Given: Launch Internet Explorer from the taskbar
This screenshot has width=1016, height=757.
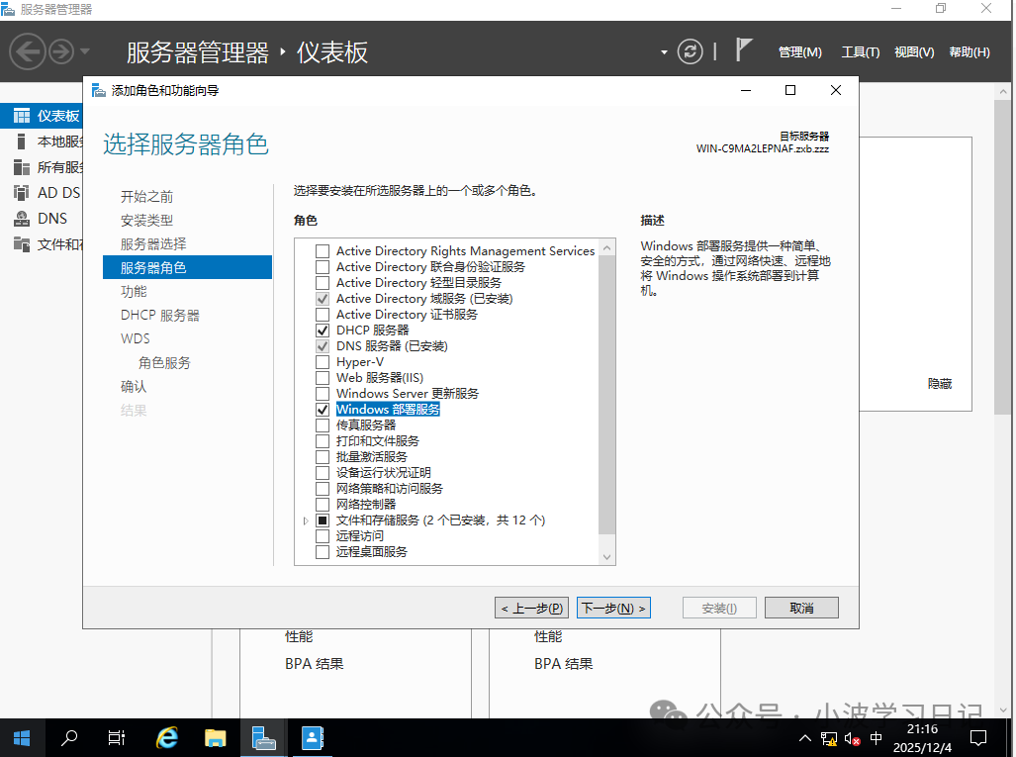Looking at the screenshot, I should pos(166,737).
